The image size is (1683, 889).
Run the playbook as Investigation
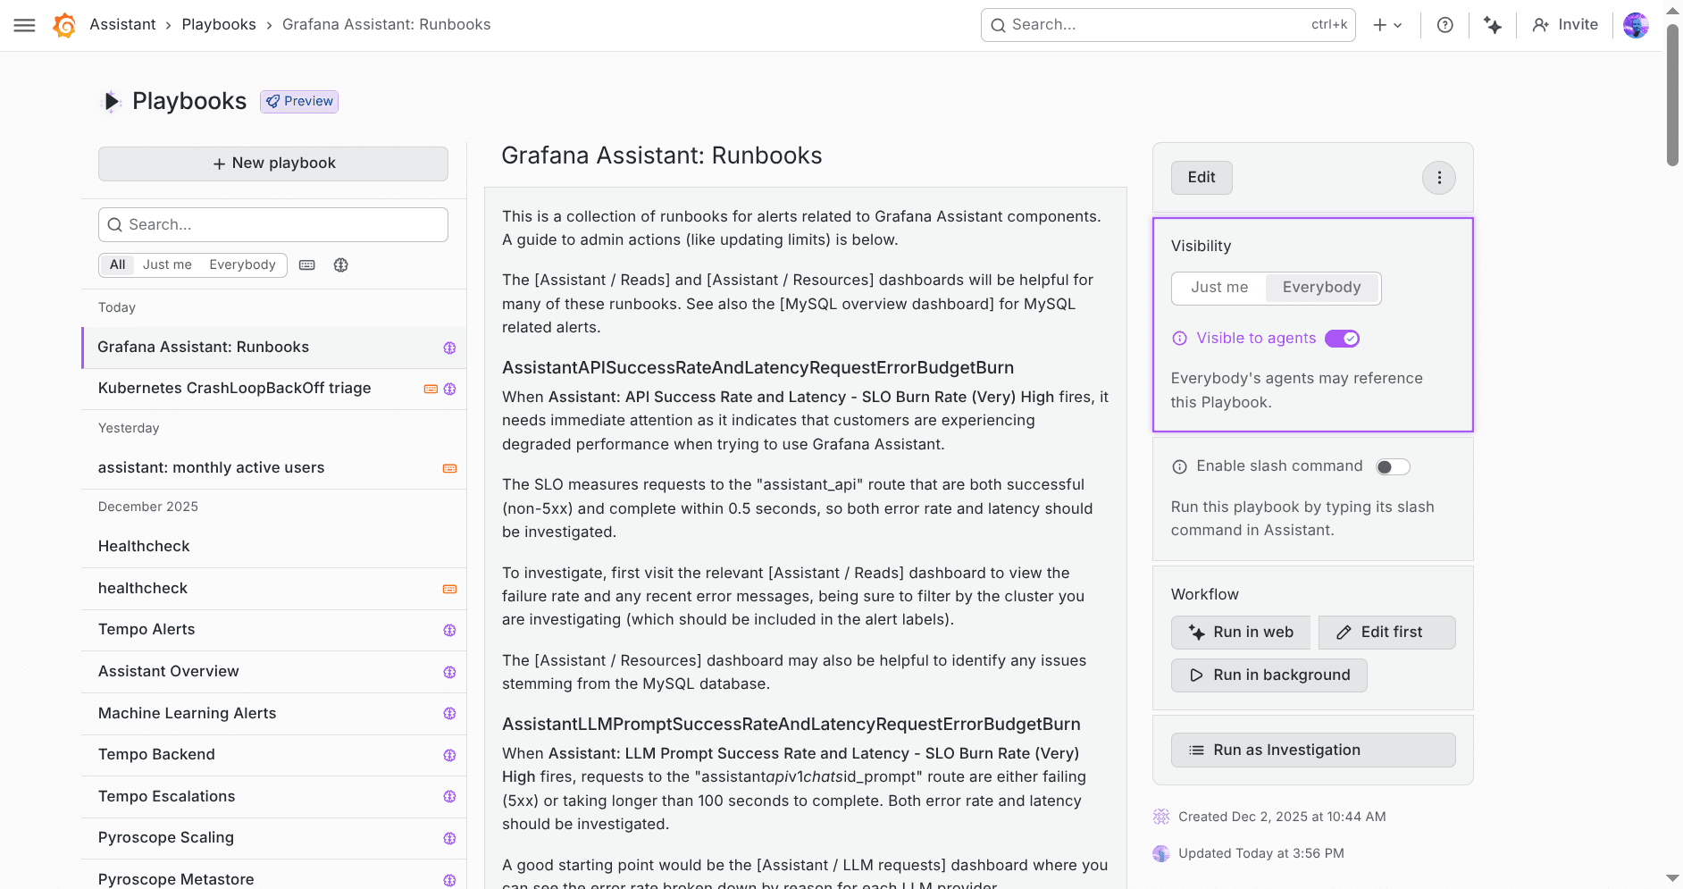pyautogui.click(x=1312, y=750)
